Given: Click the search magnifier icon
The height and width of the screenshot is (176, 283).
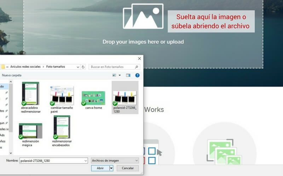Looking at the screenshot, I should (x=137, y=67).
